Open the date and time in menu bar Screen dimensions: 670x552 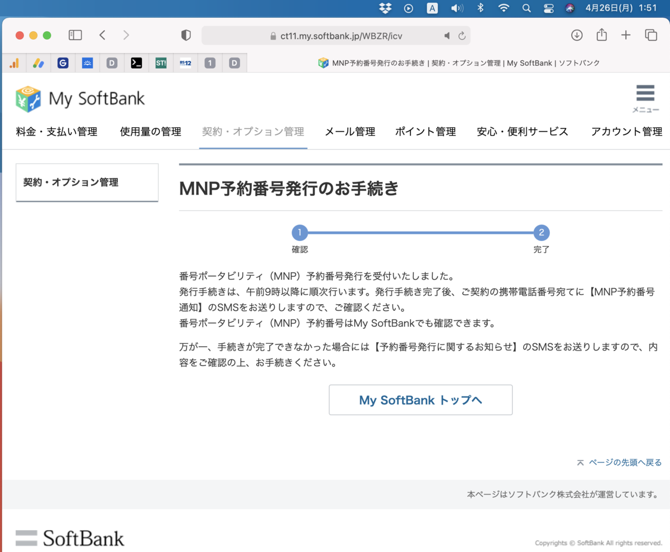[621, 8]
